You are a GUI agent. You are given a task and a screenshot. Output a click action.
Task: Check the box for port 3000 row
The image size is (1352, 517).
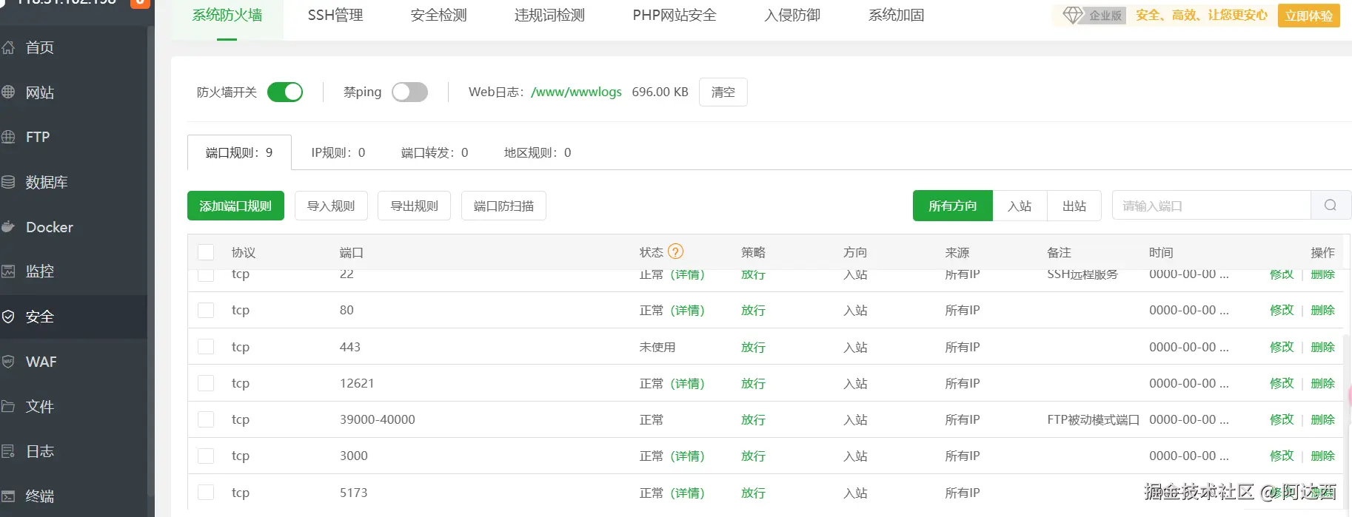coord(206,456)
